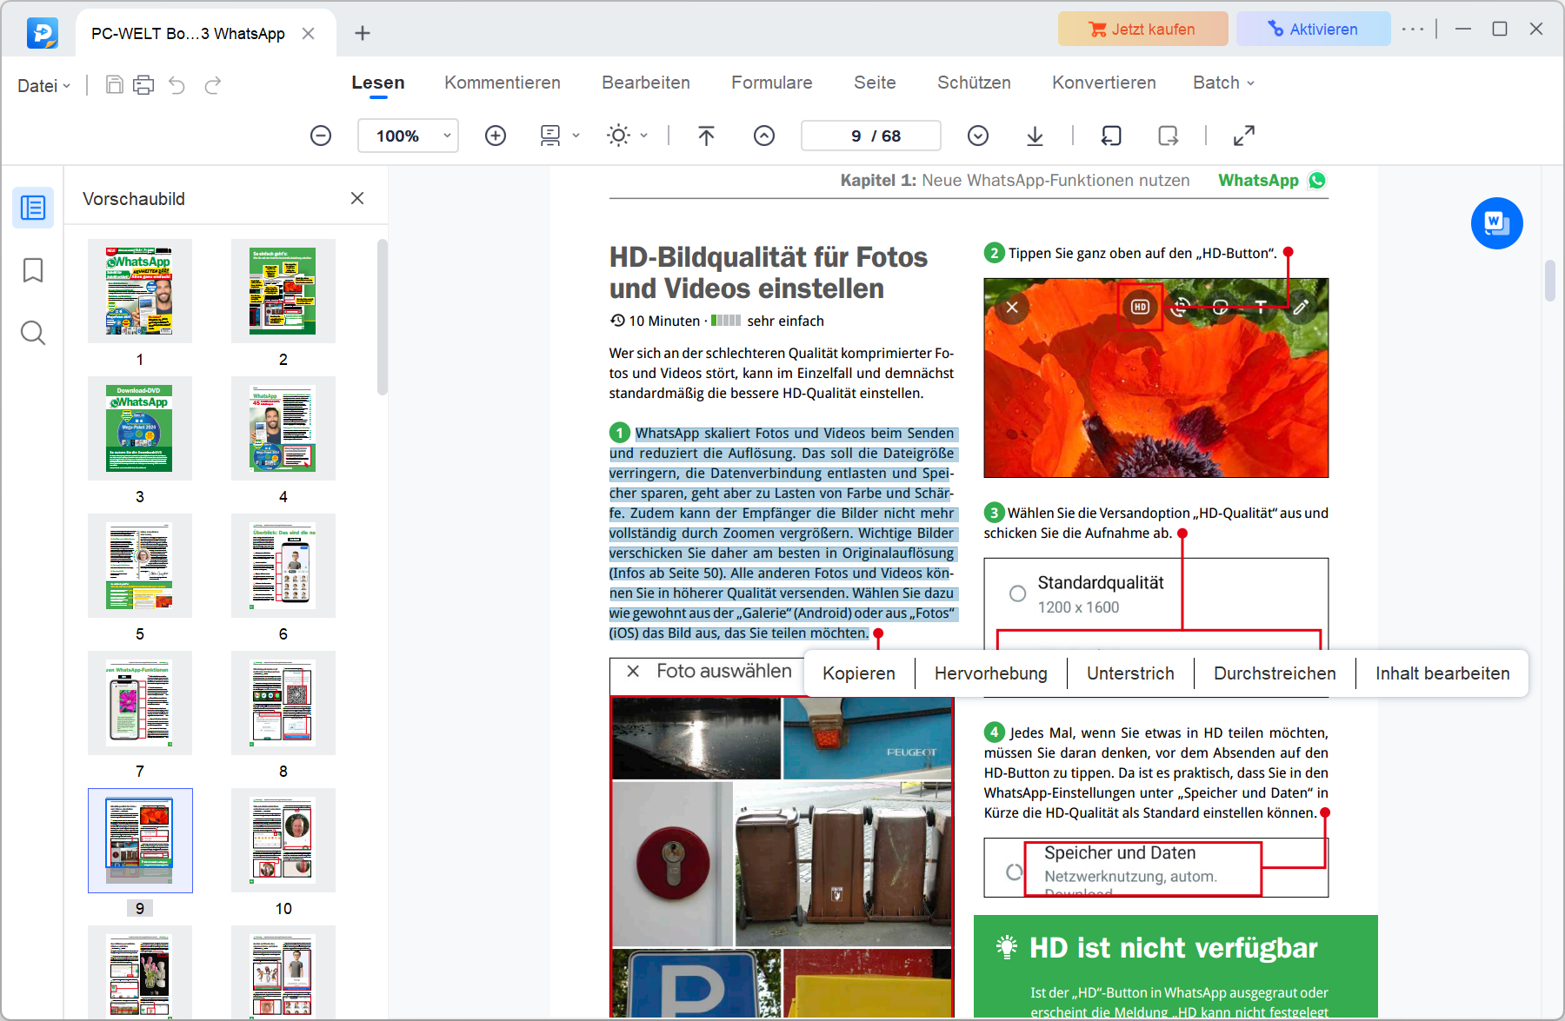Open the bookmark panel sidebar icon
Image resolution: width=1565 pixels, height=1021 pixels.
coord(33,270)
